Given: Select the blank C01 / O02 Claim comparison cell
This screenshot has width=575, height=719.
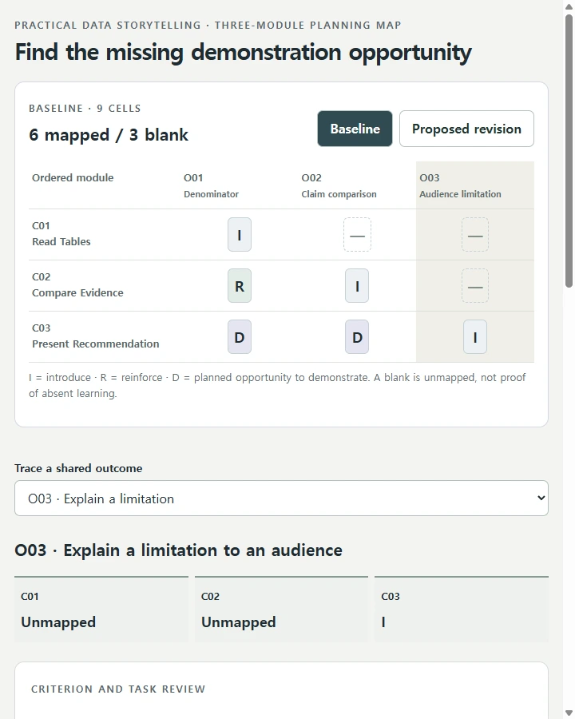Looking at the screenshot, I should pyautogui.click(x=357, y=234).
